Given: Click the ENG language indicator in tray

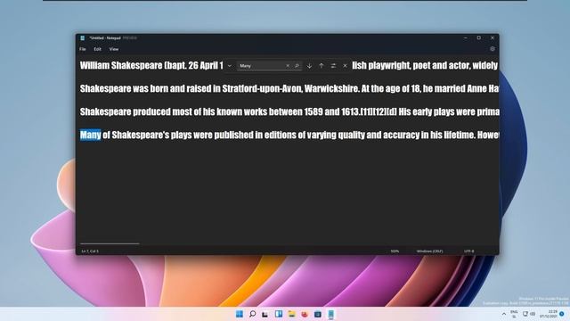Looking at the screenshot, I should coord(514,314).
